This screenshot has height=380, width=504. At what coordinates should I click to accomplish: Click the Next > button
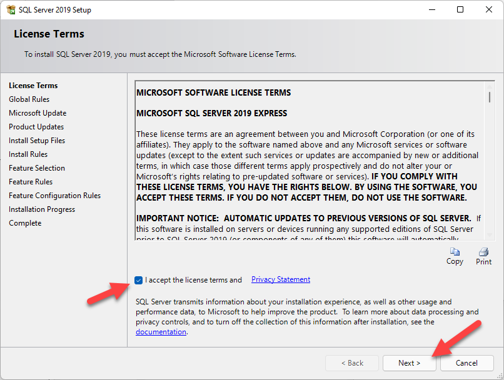pyautogui.click(x=409, y=363)
